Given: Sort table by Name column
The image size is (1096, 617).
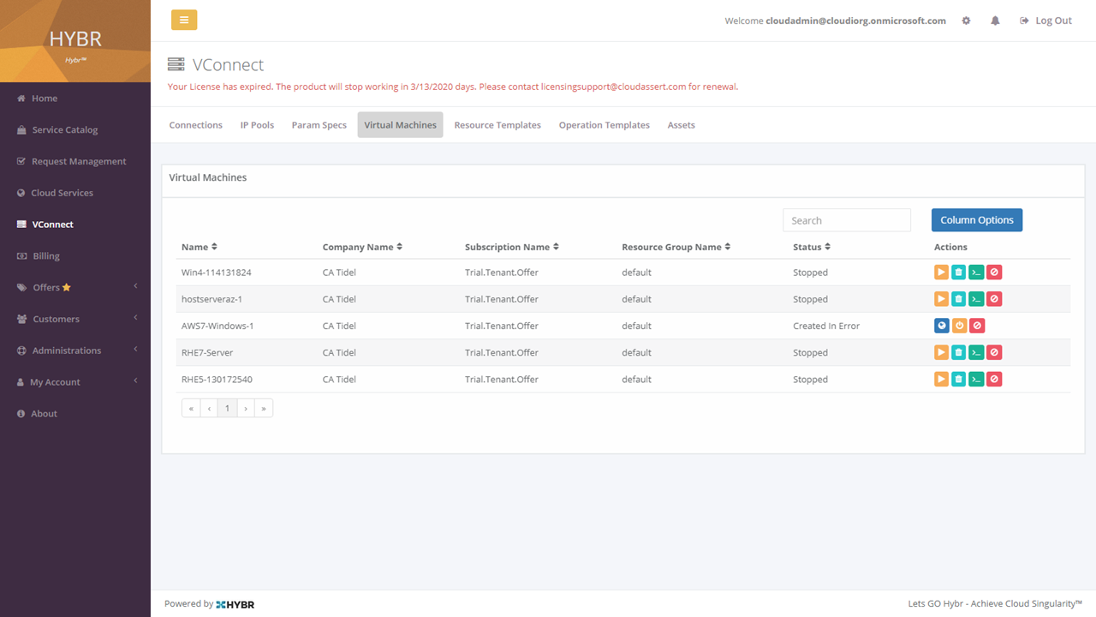Looking at the screenshot, I should coord(200,247).
